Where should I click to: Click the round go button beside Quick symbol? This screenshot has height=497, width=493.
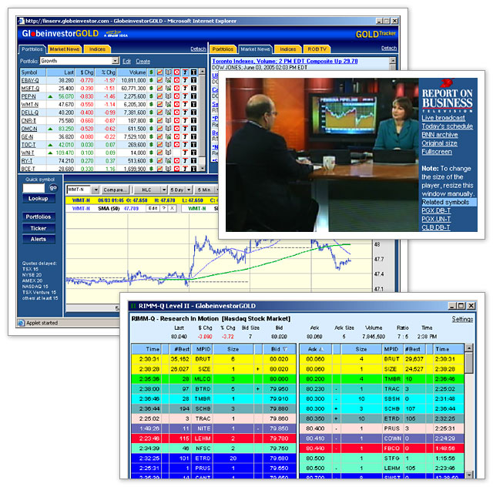coord(53,188)
